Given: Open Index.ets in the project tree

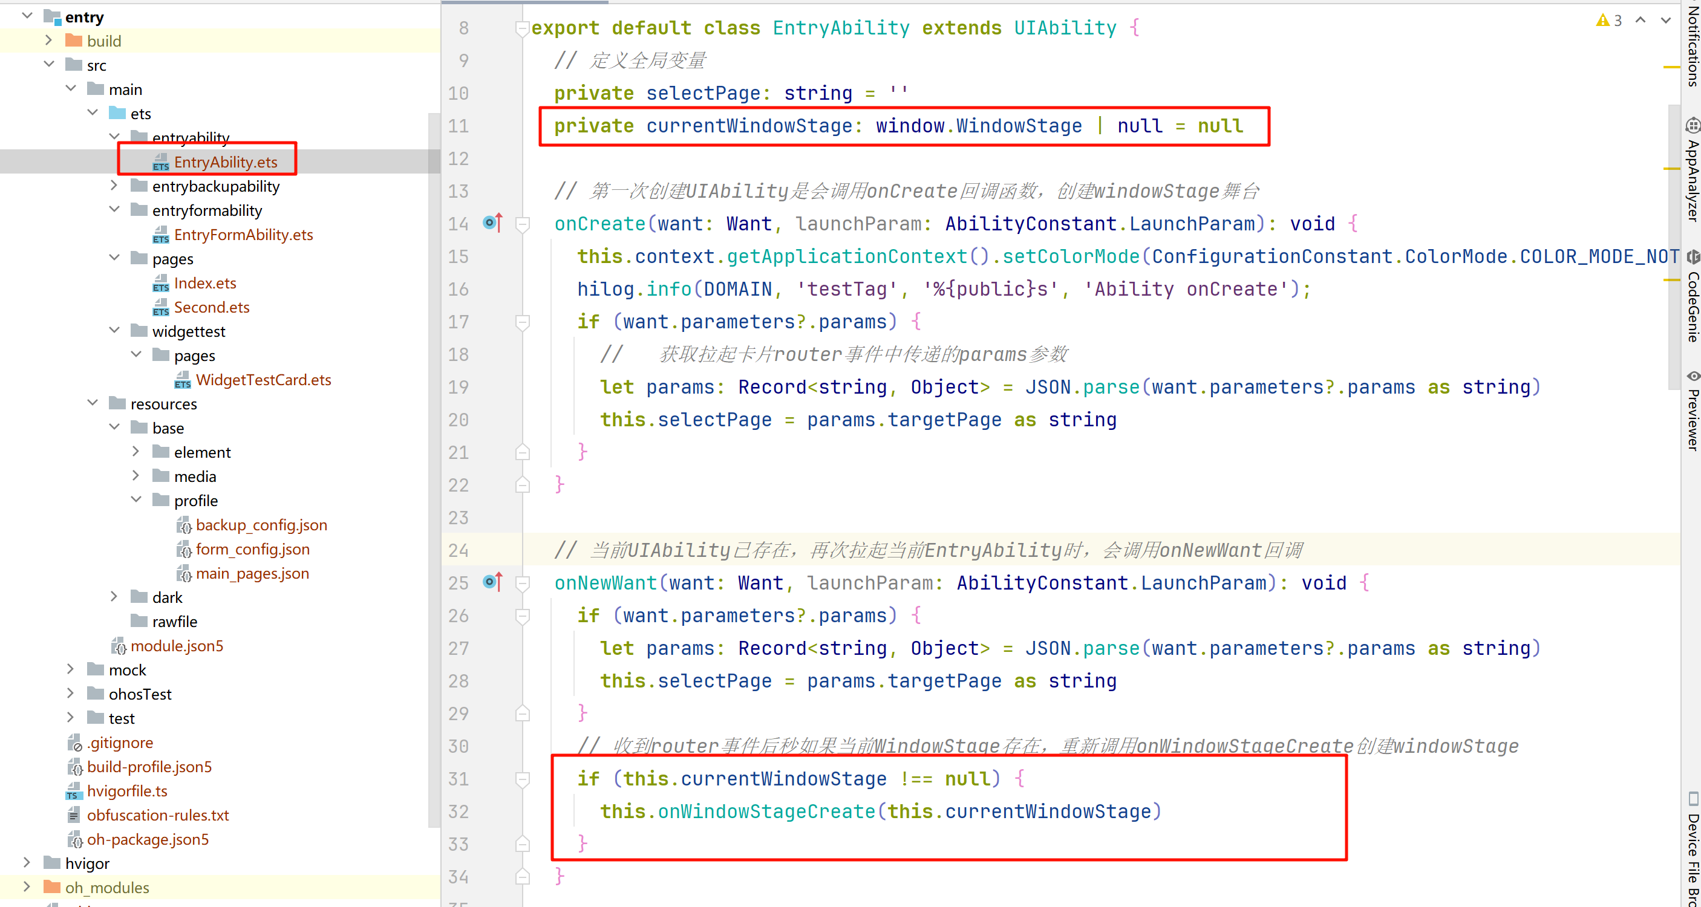Looking at the screenshot, I should [204, 283].
